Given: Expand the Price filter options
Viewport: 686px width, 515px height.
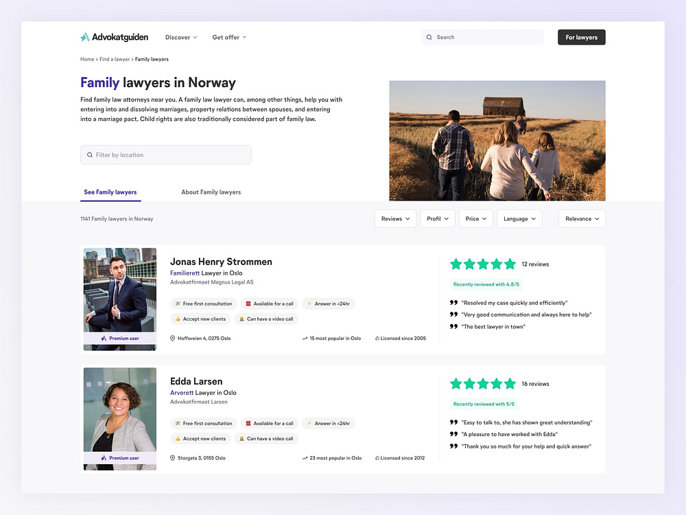Looking at the screenshot, I should (475, 218).
